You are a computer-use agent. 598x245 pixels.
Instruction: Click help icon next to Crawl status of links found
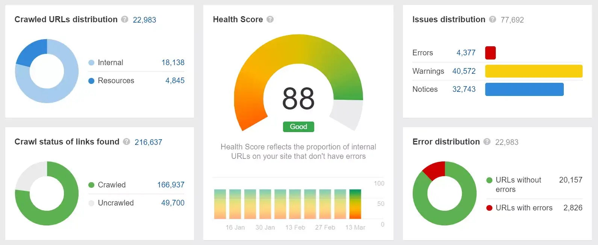pyautogui.click(x=127, y=142)
